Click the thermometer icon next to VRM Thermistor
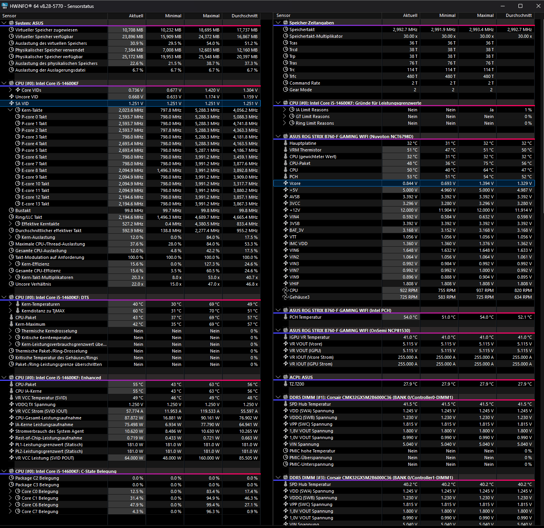This screenshot has width=544, height=528. pyautogui.click(x=286, y=150)
